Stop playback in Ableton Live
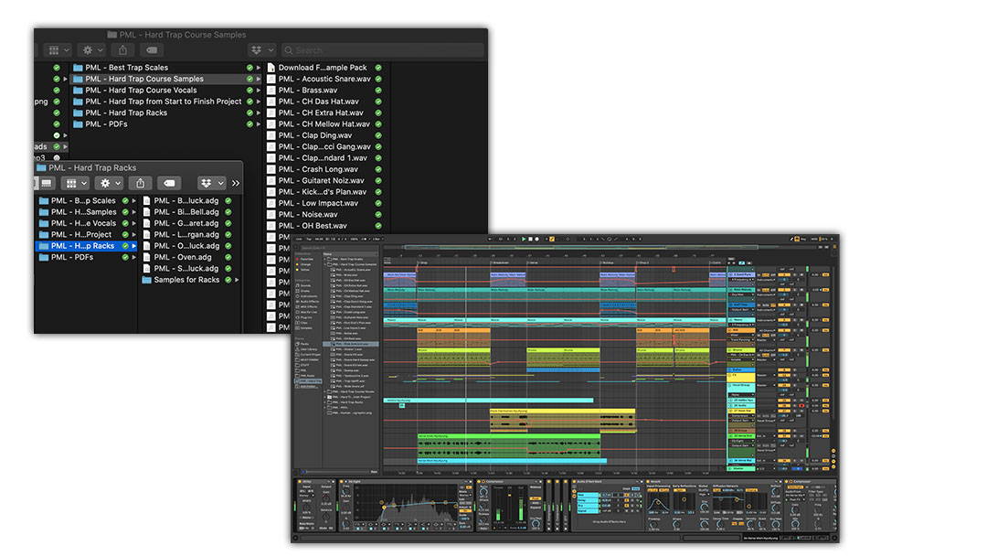 [x=531, y=240]
